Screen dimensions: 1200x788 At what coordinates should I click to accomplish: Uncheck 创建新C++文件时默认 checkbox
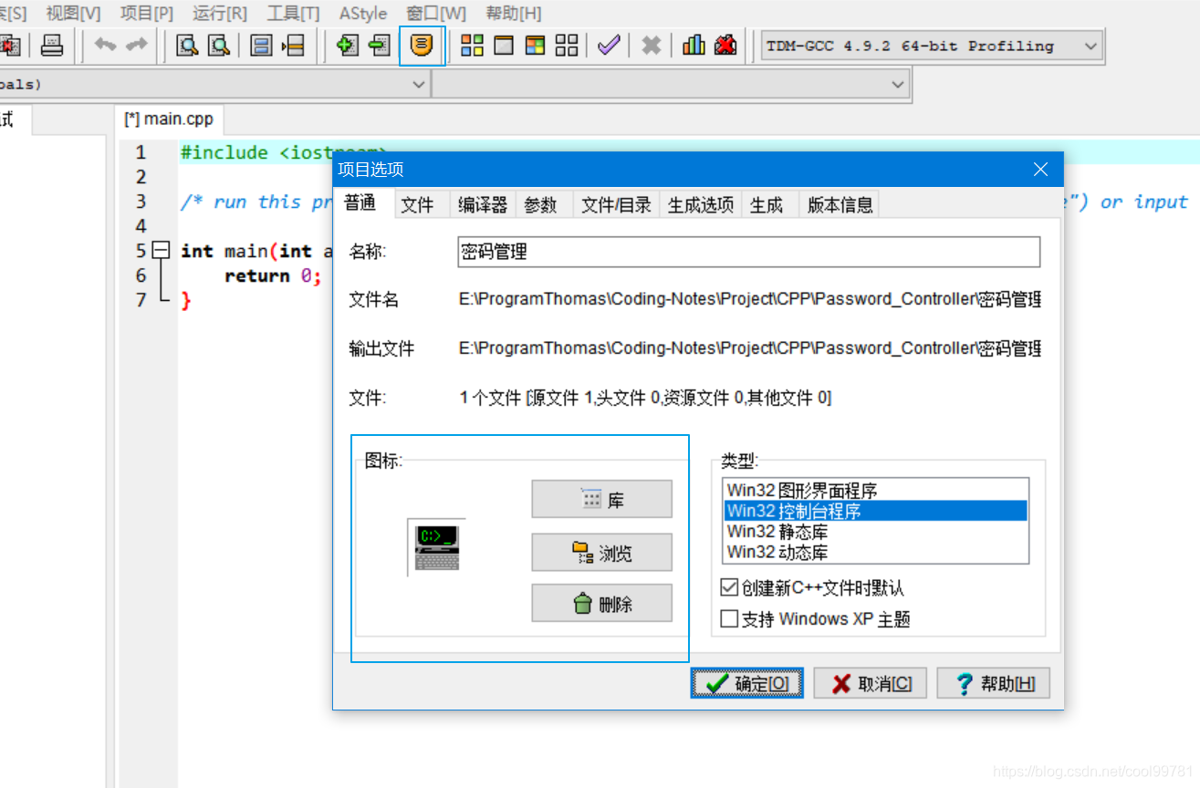point(729,588)
